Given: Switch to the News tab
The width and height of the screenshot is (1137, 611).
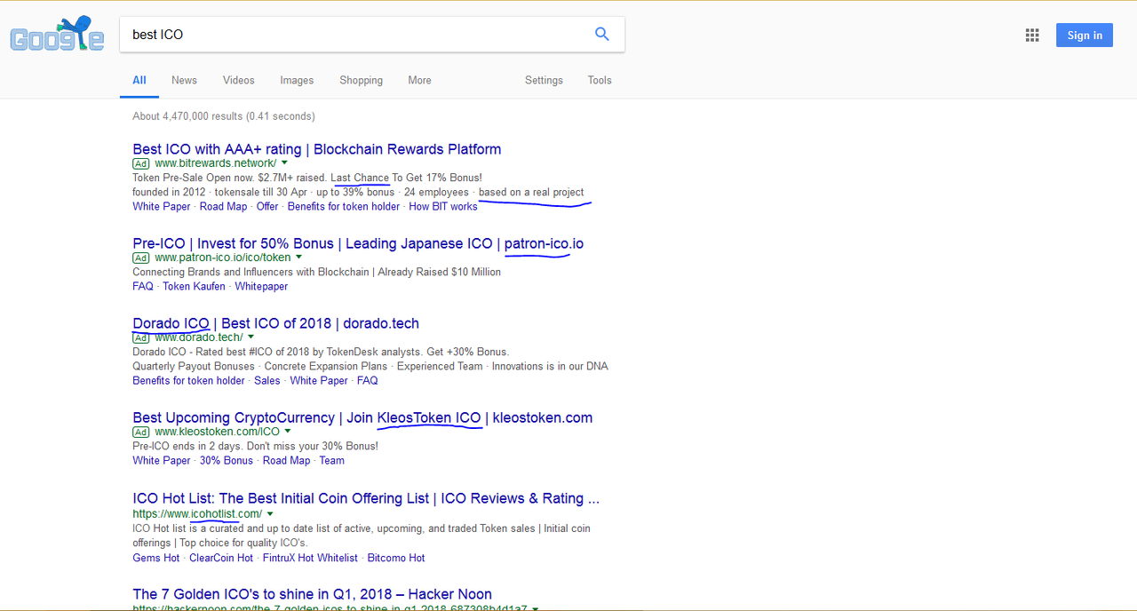Looking at the screenshot, I should 184,80.
